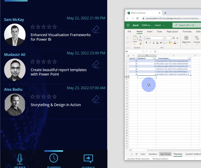
Task: Open the UserID column filter dropdown
Action: click(136, 58)
